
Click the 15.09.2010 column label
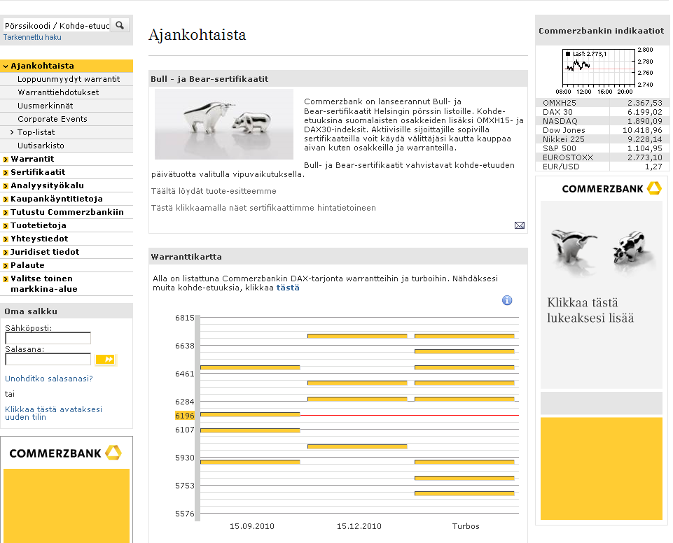click(x=252, y=526)
